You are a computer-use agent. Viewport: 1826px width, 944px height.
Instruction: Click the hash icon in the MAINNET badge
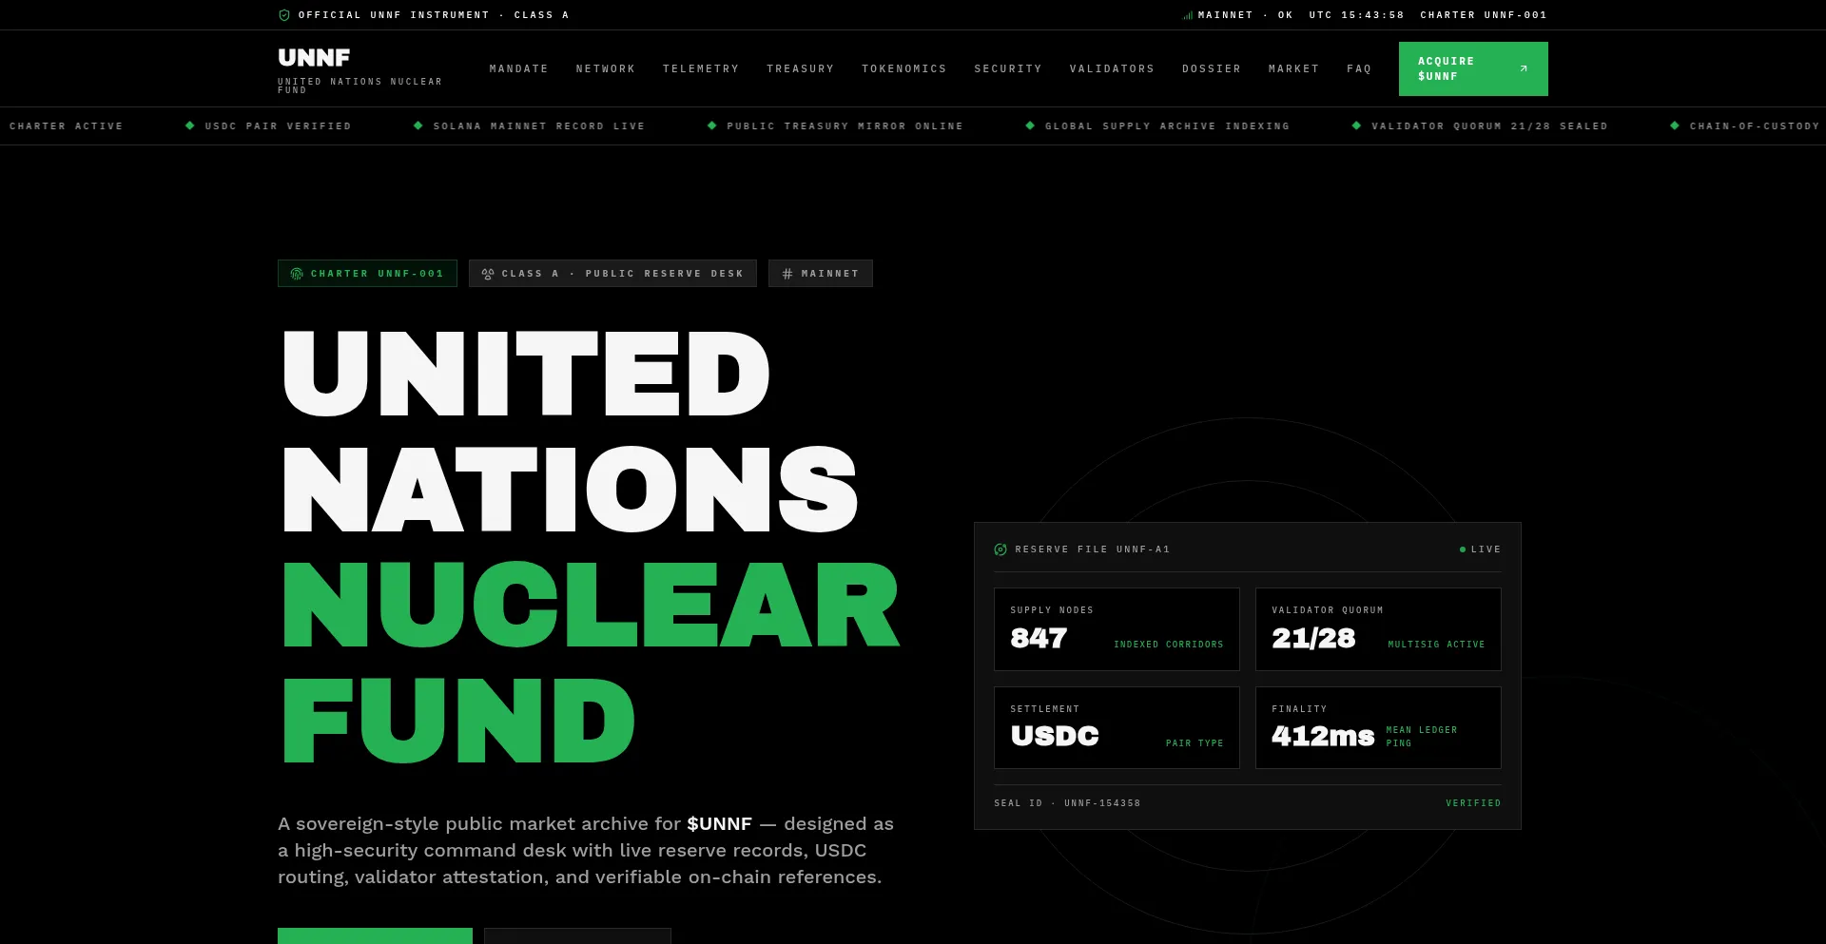pyautogui.click(x=787, y=274)
